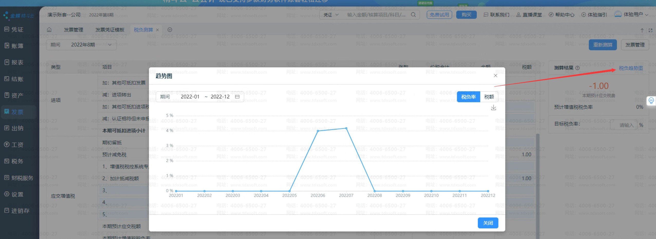Switch to 发票管理 tab
The image size is (656, 239).
pos(73,30)
